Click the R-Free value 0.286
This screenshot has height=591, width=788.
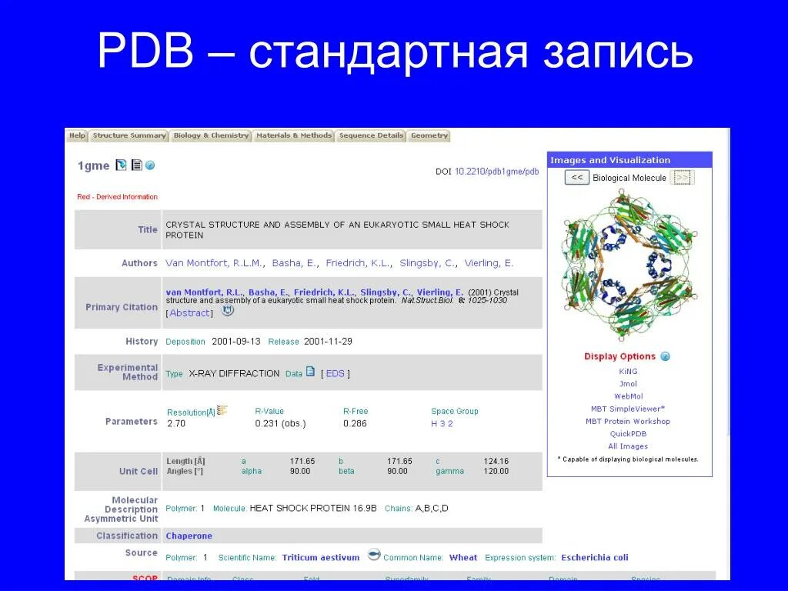pos(355,424)
